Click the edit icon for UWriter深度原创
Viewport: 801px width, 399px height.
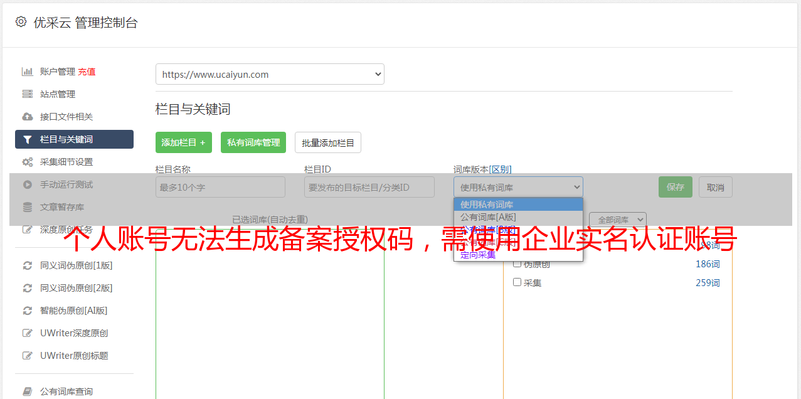27,333
